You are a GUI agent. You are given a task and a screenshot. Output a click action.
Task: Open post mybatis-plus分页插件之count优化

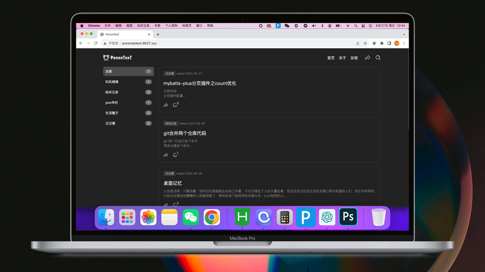[x=200, y=83]
